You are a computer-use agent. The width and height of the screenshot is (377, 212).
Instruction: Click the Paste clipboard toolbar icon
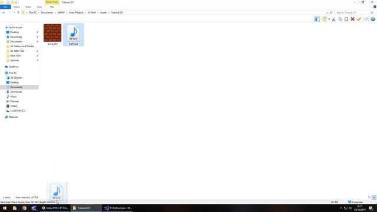pyautogui.click(x=346, y=19)
